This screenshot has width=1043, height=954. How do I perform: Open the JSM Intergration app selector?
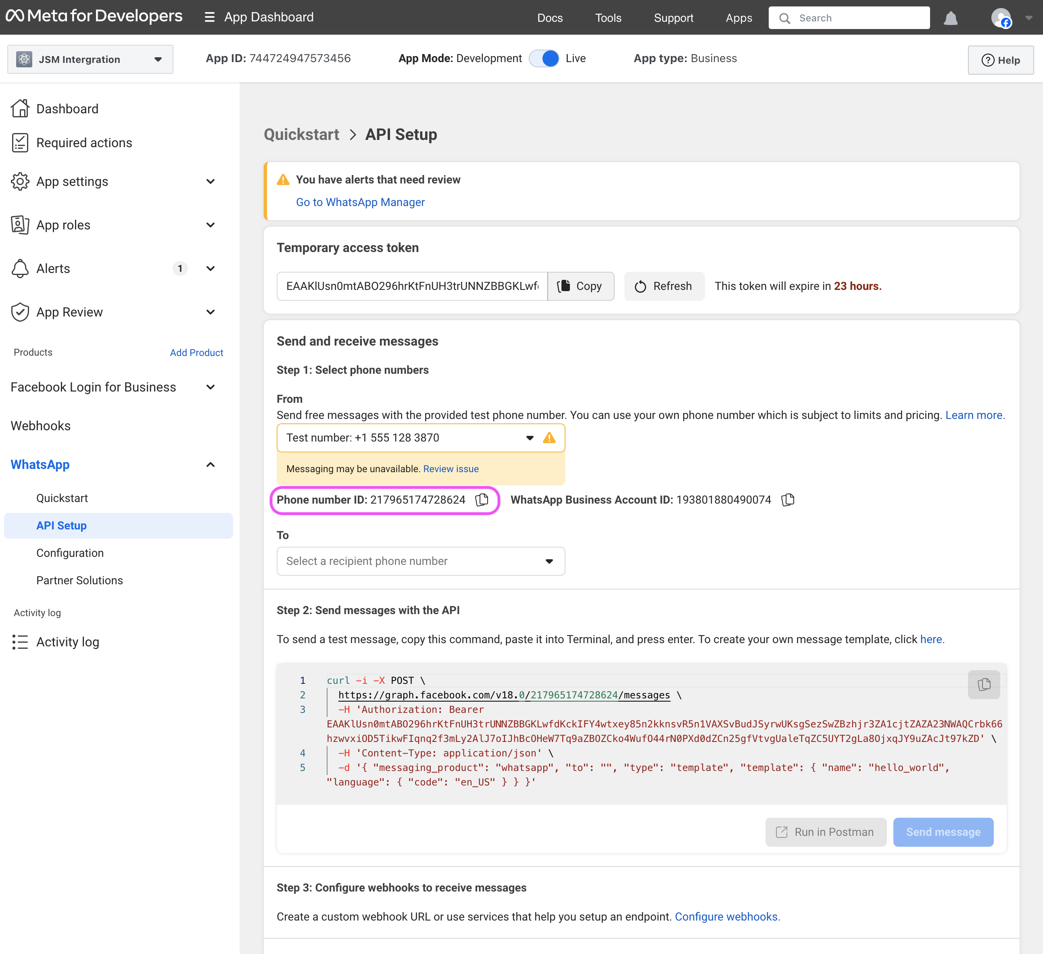(90, 60)
